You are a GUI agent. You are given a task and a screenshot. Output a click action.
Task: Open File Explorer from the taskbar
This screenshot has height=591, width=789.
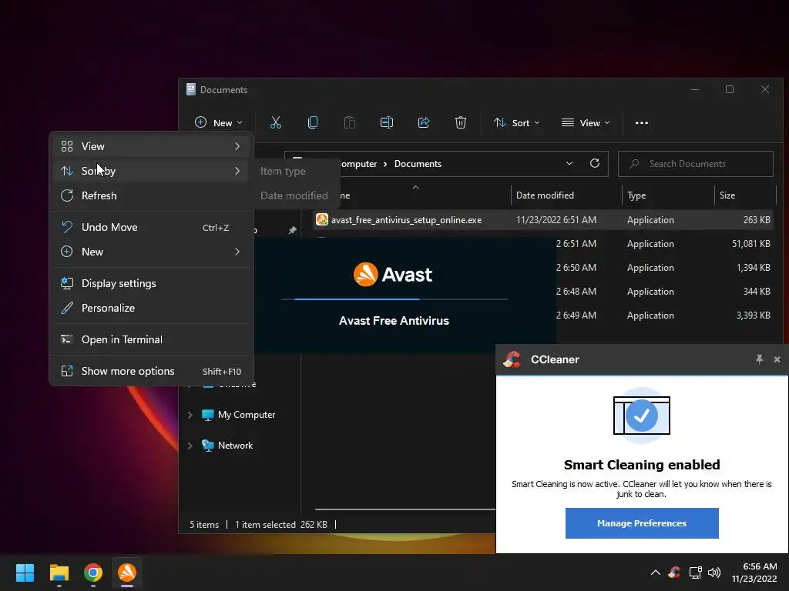point(59,573)
